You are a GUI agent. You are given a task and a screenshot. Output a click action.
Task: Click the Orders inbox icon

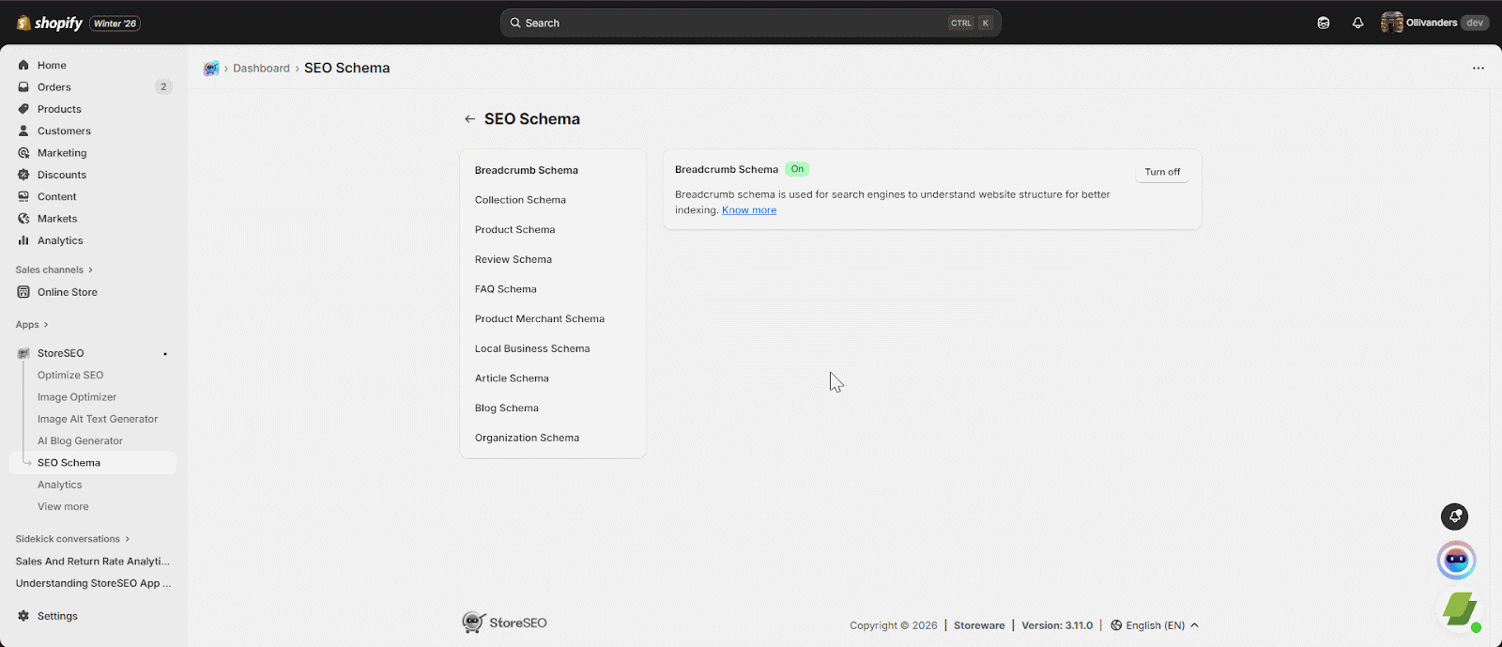coord(23,87)
